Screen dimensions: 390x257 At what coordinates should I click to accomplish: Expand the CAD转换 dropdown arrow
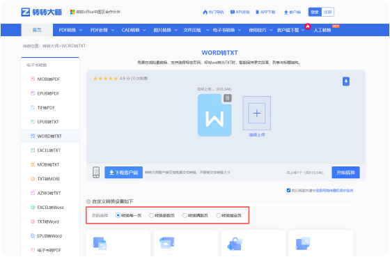(144, 30)
